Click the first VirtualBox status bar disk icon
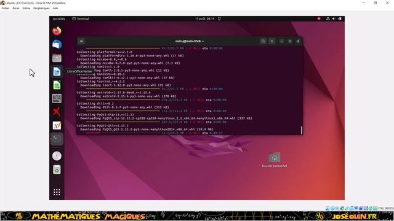This screenshot has width=394, height=221. [328, 208]
